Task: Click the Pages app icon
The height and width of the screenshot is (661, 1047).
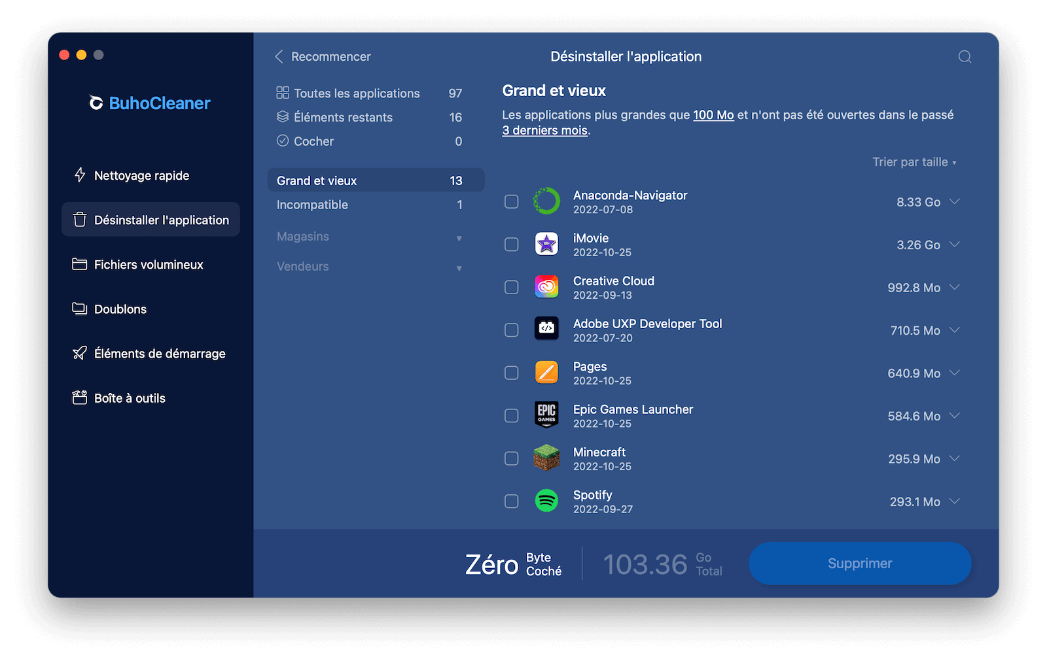Action: coord(546,373)
